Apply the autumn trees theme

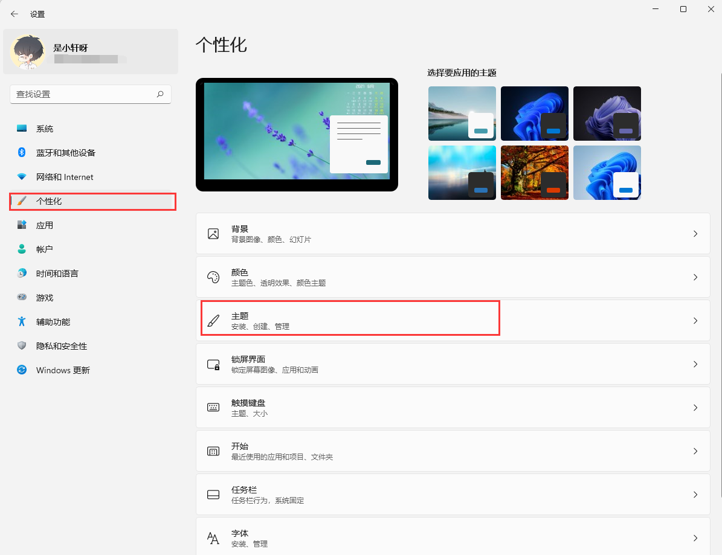pyautogui.click(x=534, y=173)
